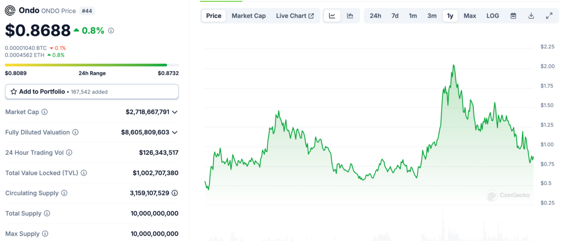
Task: Open the Circulating Supply detail indicator
Action: (x=174, y=193)
